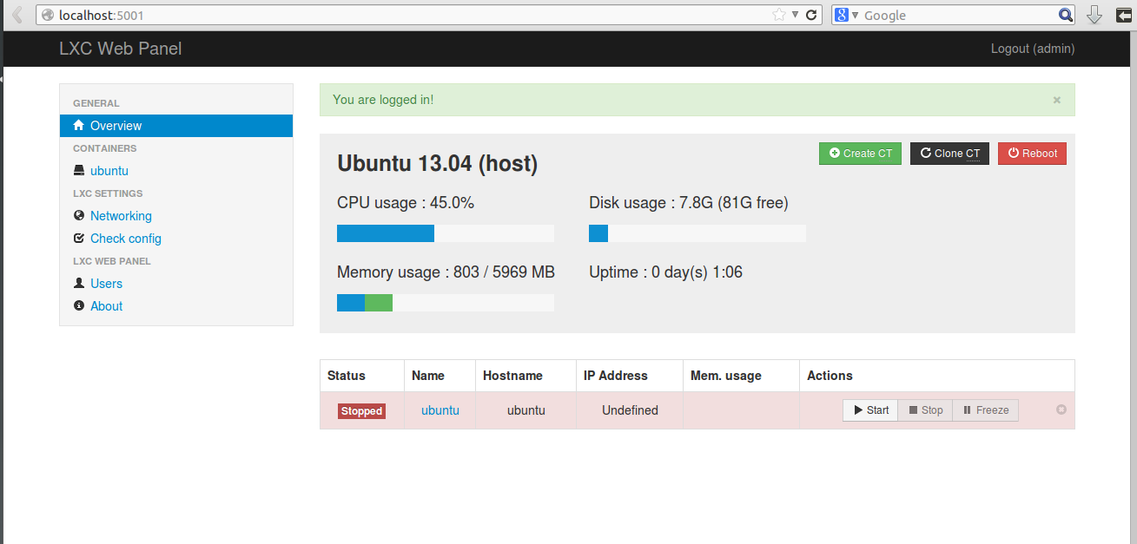Viewport: 1137px width, 544px height.
Task: Open the browser downloads arrow icon
Action: (x=1094, y=15)
